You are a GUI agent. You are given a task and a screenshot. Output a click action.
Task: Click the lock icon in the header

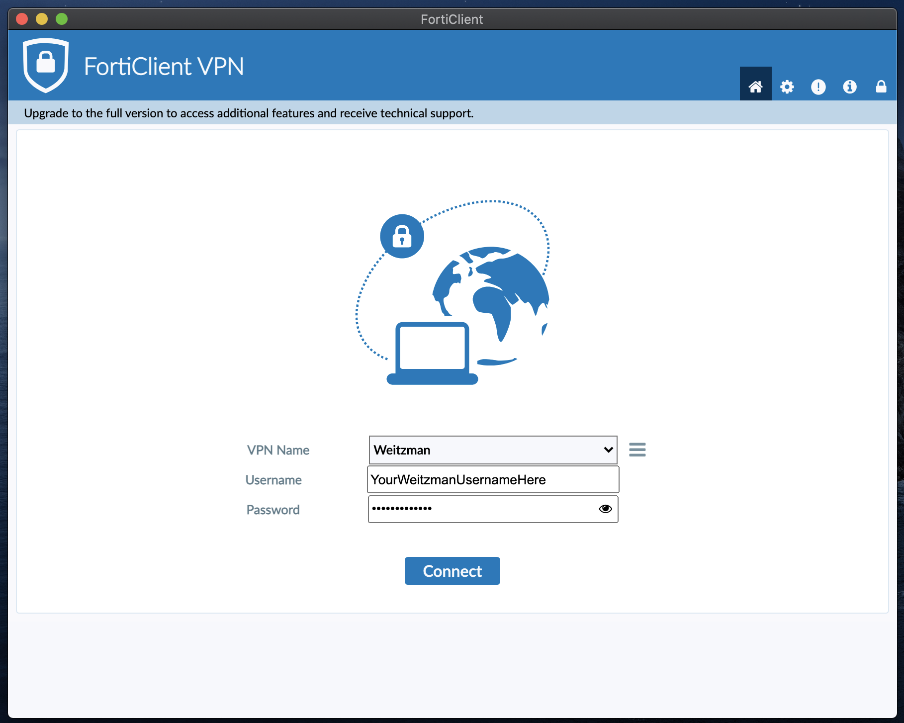[881, 87]
